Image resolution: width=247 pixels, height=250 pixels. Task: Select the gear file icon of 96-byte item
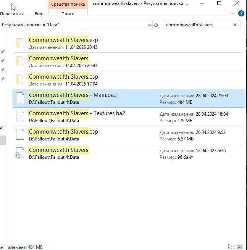pos(19,153)
